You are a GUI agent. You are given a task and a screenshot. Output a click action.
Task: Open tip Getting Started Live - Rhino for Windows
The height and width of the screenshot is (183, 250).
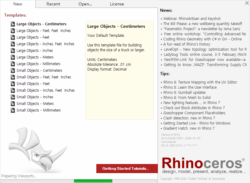pyautogui.click(x=197, y=123)
